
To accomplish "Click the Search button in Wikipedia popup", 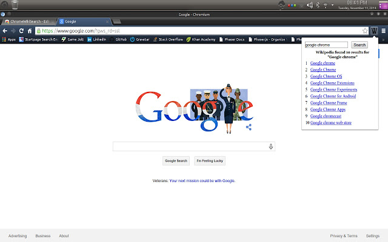I will [360, 45].
